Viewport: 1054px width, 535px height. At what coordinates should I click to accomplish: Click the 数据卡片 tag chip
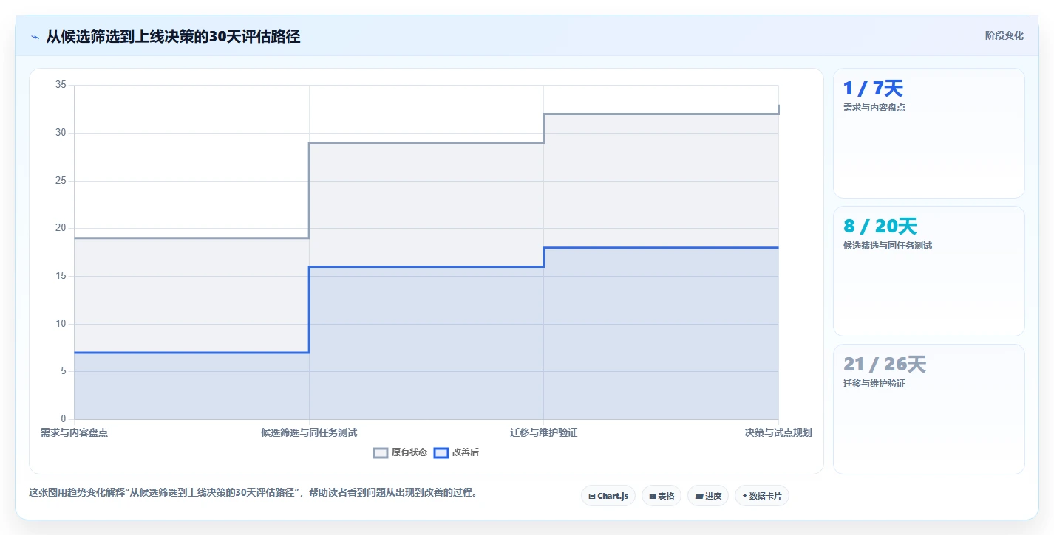point(762,496)
